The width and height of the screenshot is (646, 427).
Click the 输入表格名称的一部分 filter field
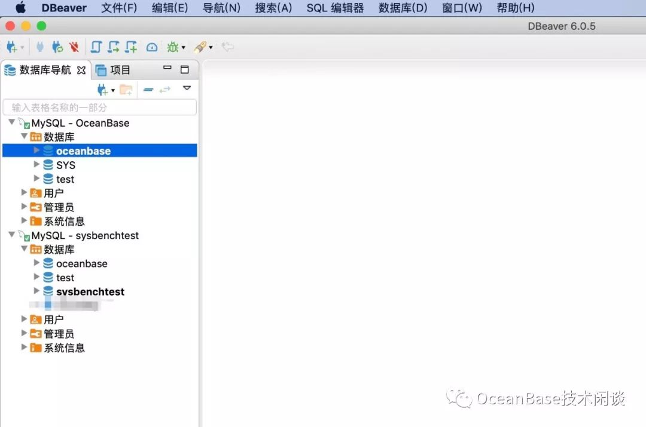click(x=100, y=107)
